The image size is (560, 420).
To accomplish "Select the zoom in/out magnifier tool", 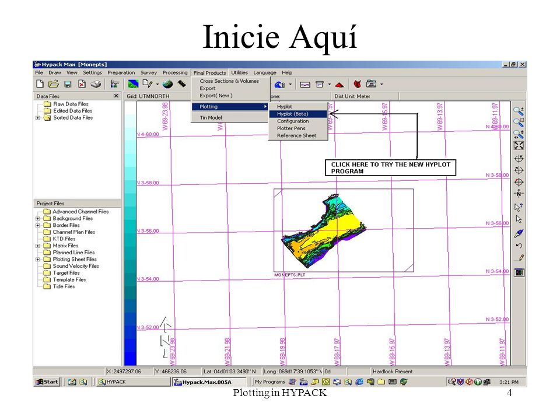I will 519,111.
